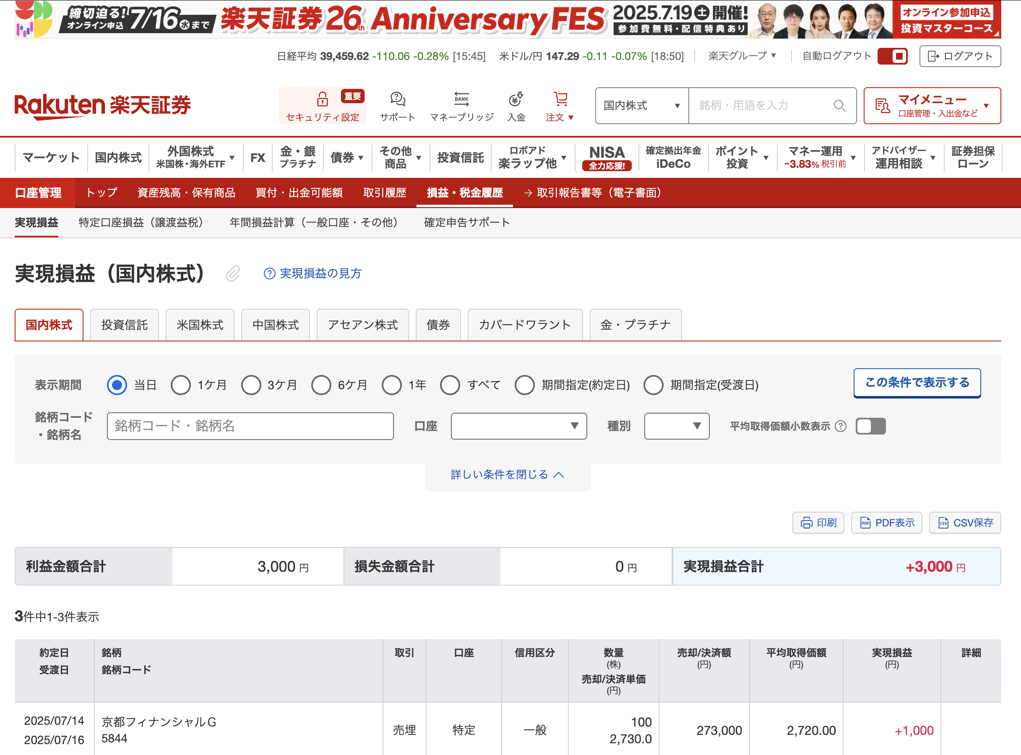Open 証券担保ローン navigation item
This screenshot has height=755, width=1021.
[x=973, y=157]
